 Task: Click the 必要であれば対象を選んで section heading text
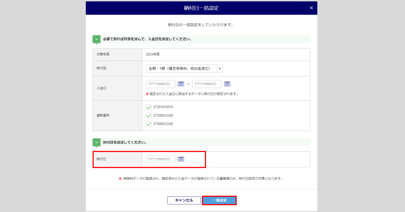pos(147,39)
